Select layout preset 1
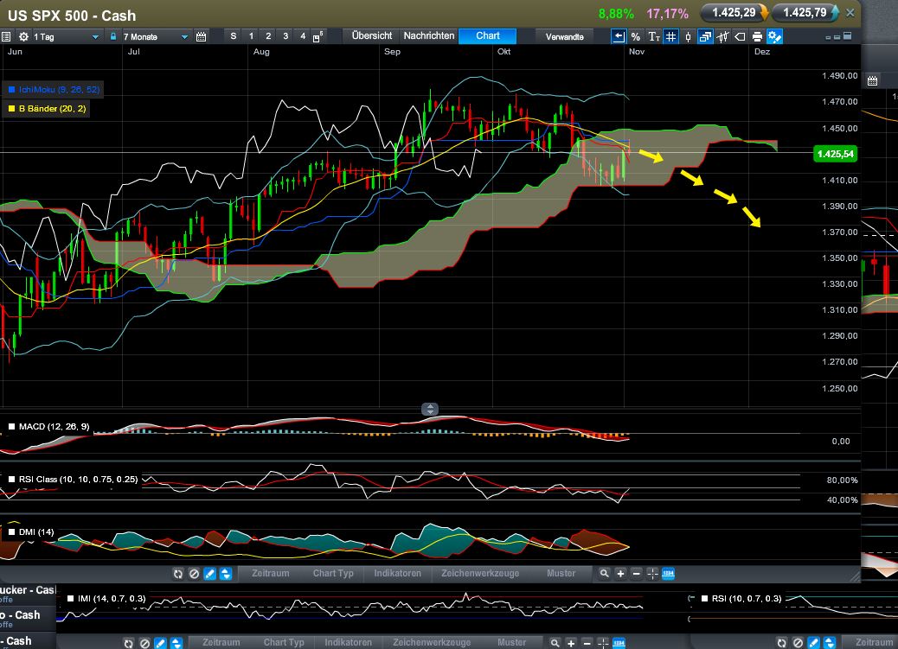Image resolution: width=898 pixels, height=649 pixels. tap(251, 36)
